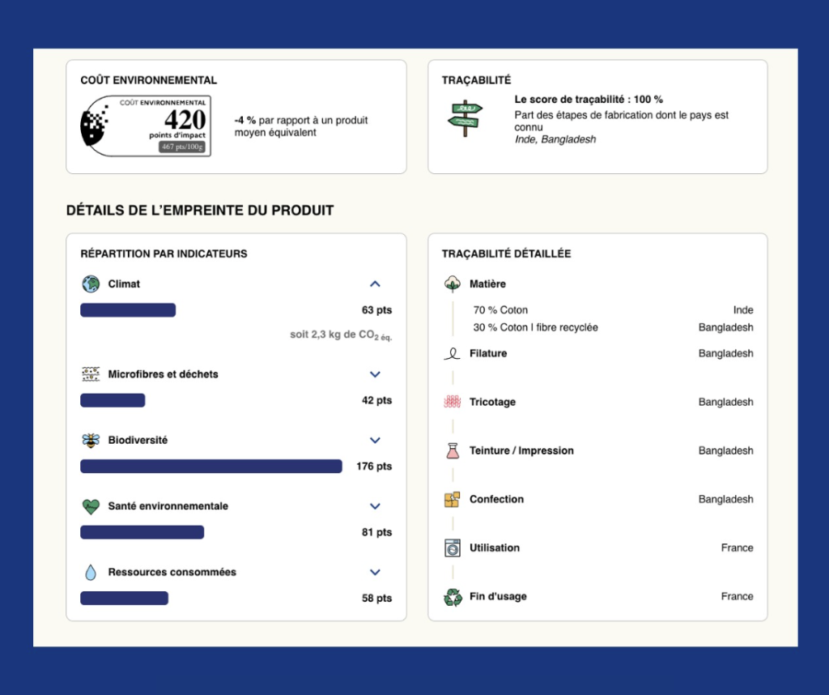Click the Biodiversité bee icon
This screenshot has width=829, height=695.
91,441
